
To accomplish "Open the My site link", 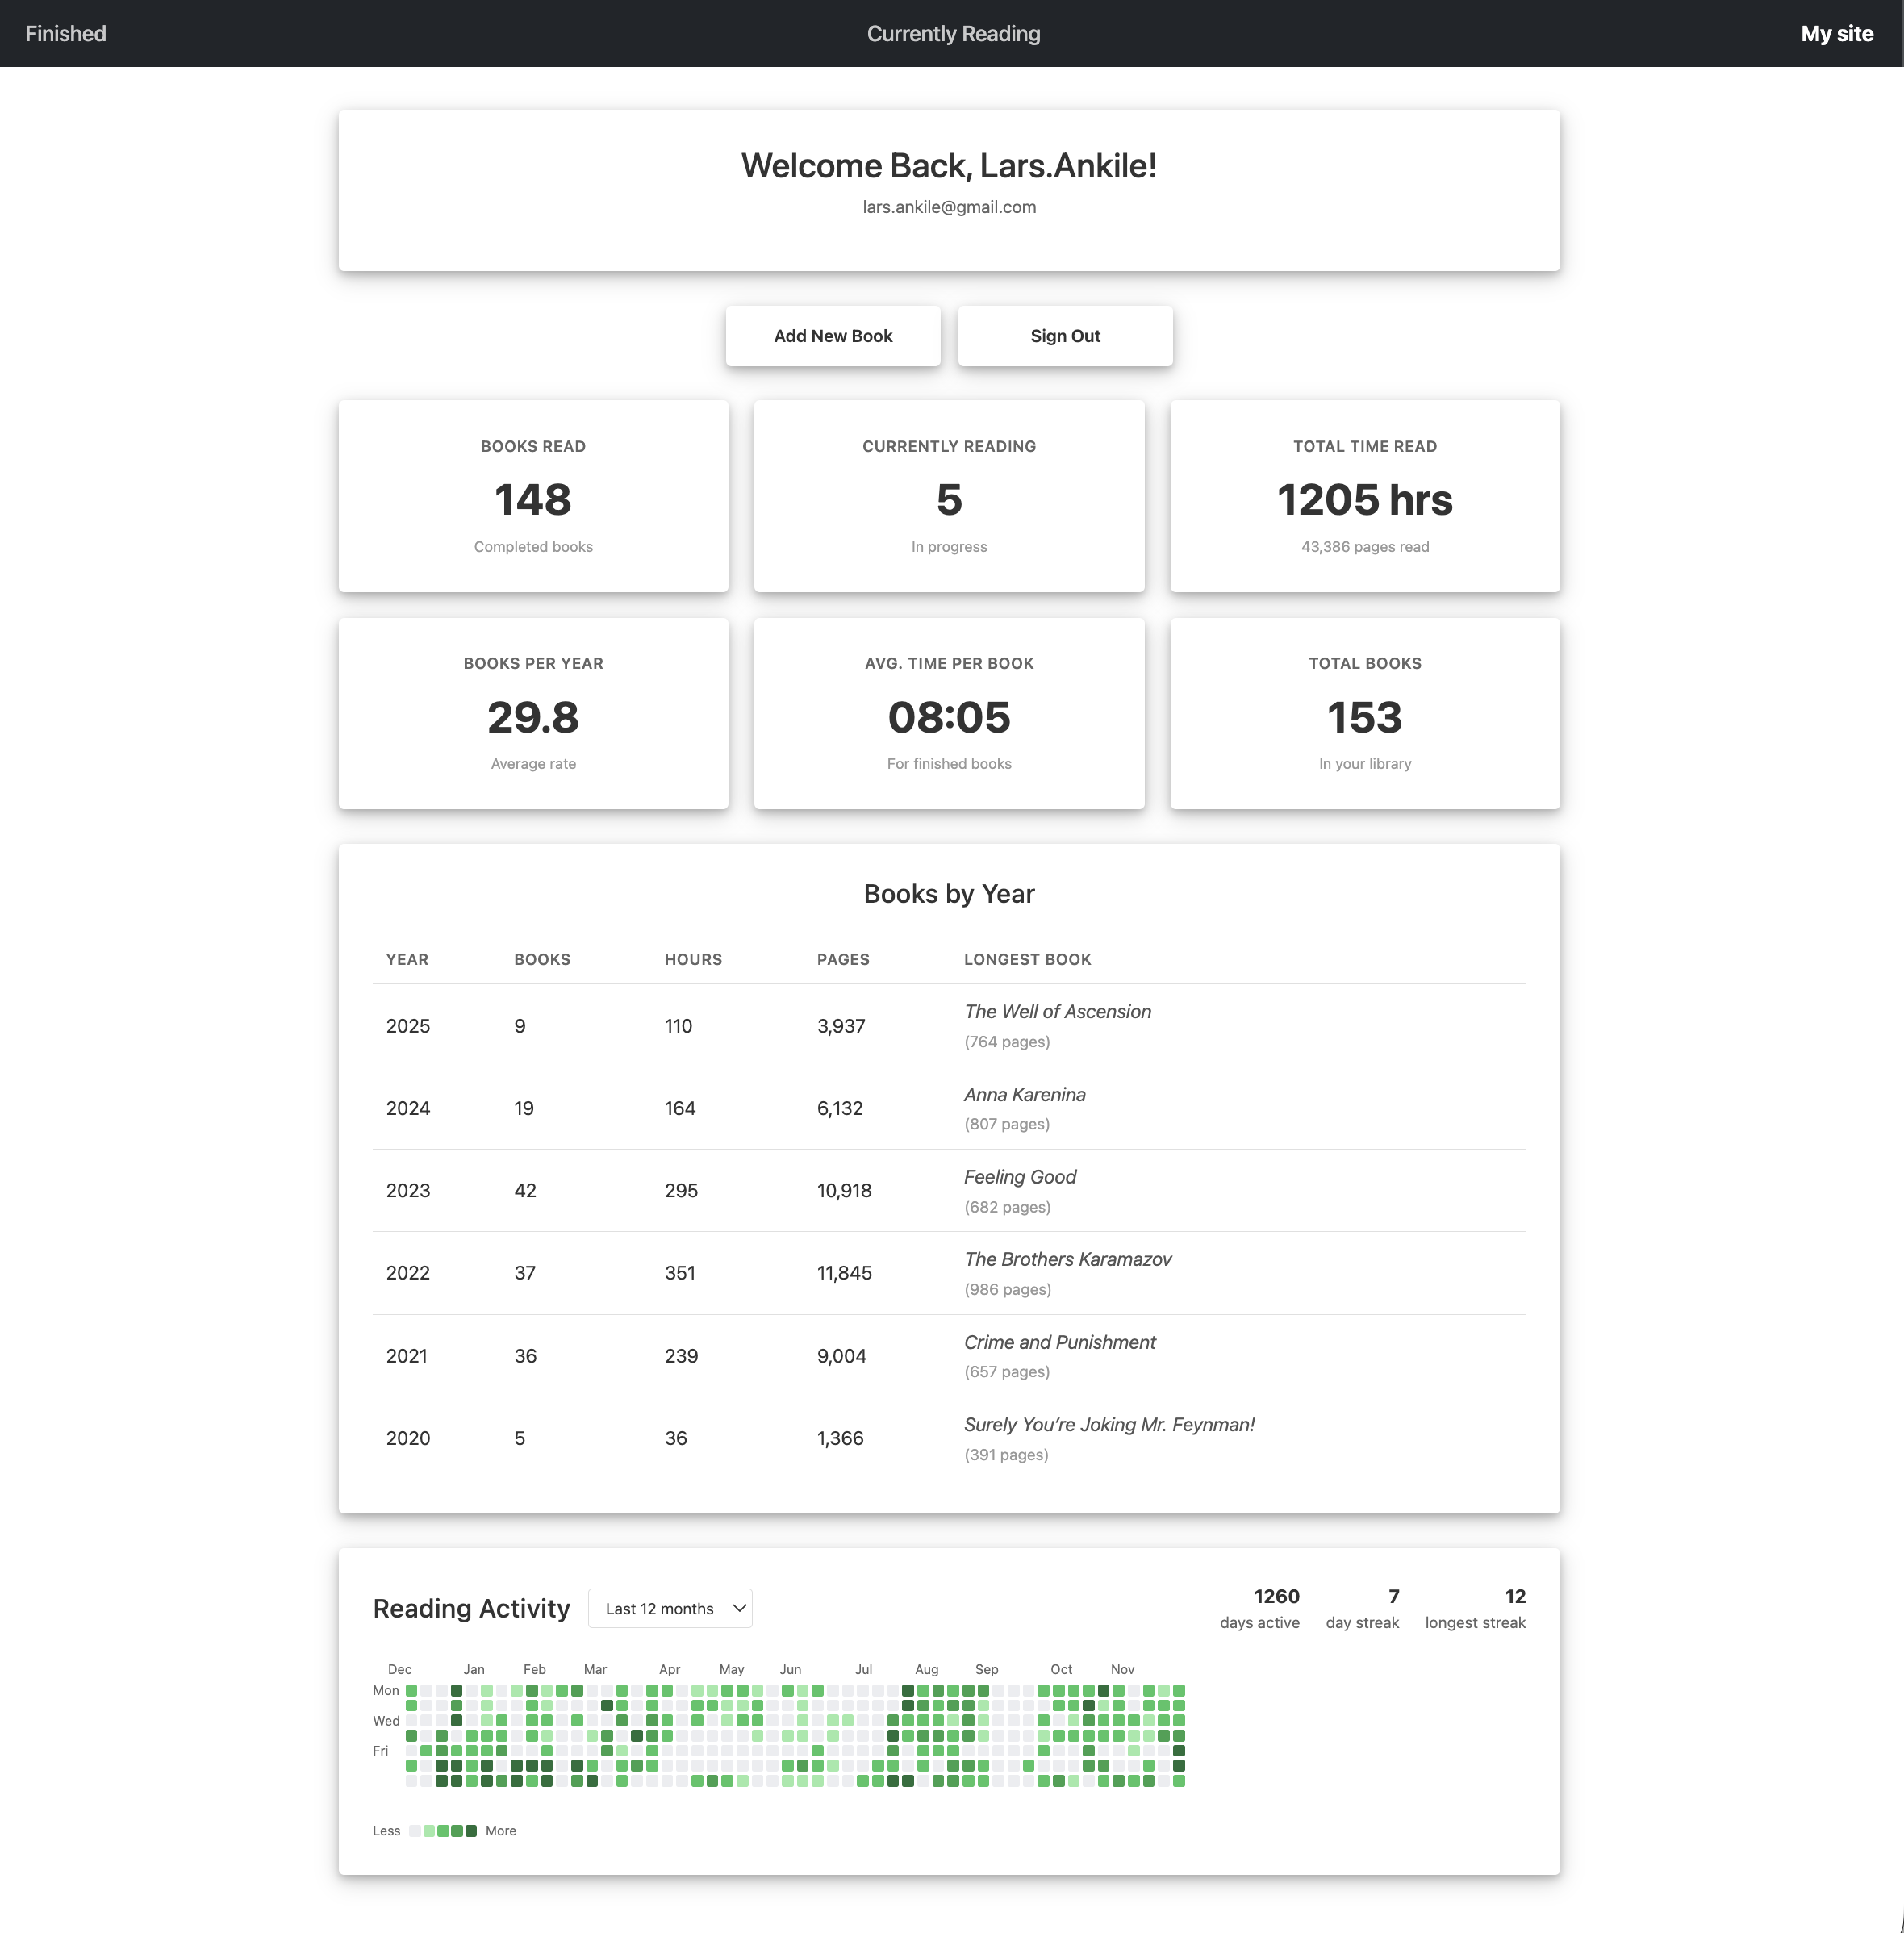I will pos(1836,33).
